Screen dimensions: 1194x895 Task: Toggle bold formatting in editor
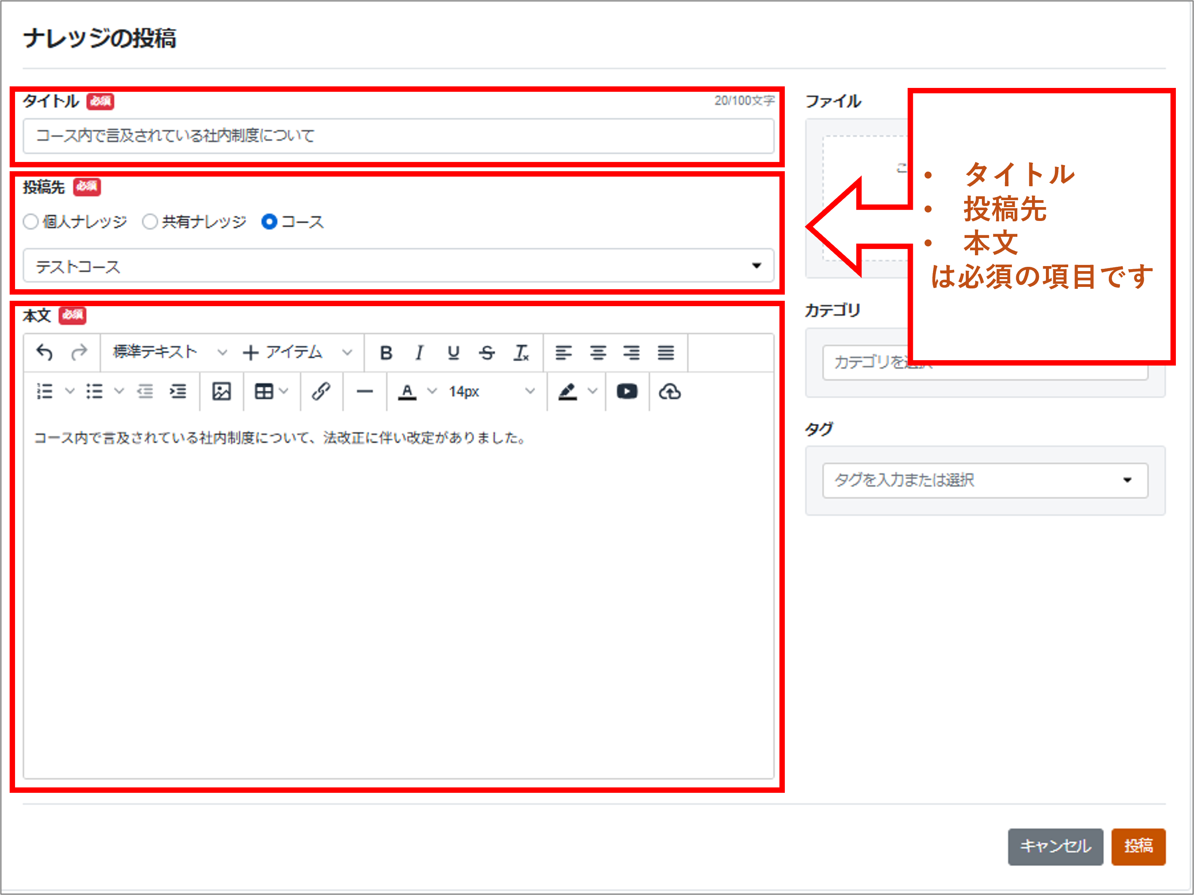[x=386, y=352]
